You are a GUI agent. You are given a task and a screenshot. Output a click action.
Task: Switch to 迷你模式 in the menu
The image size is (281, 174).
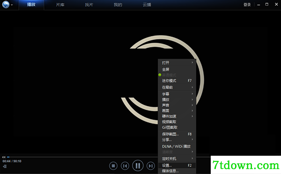(177, 81)
